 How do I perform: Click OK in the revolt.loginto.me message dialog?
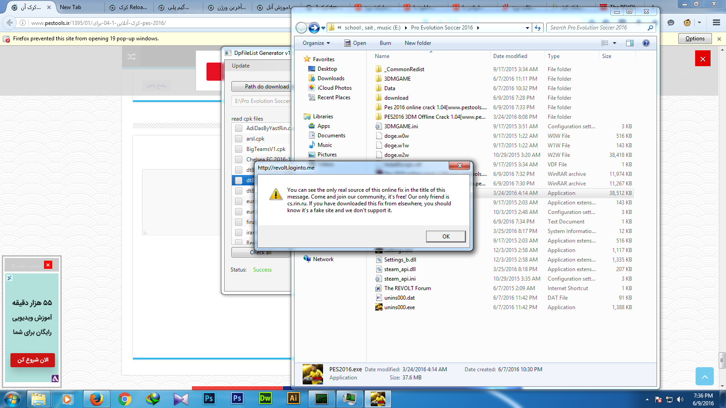pos(446,236)
